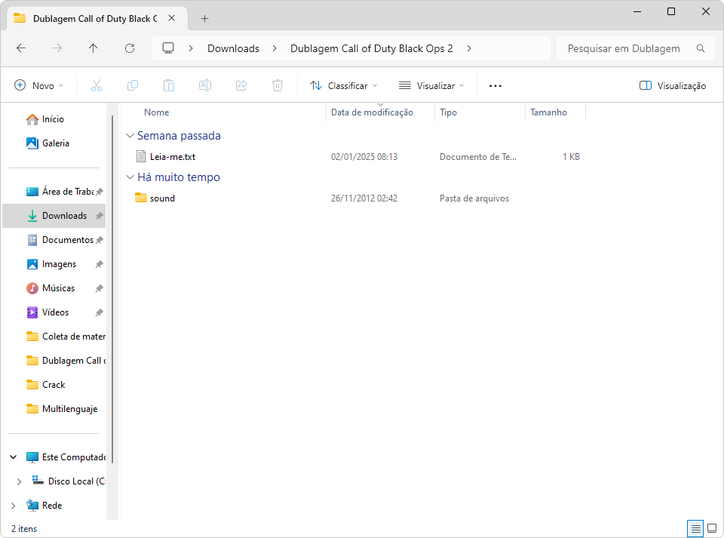Click the 2 itens status bar text
This screenshot has height=538, width=724.
tap(24, 529)
